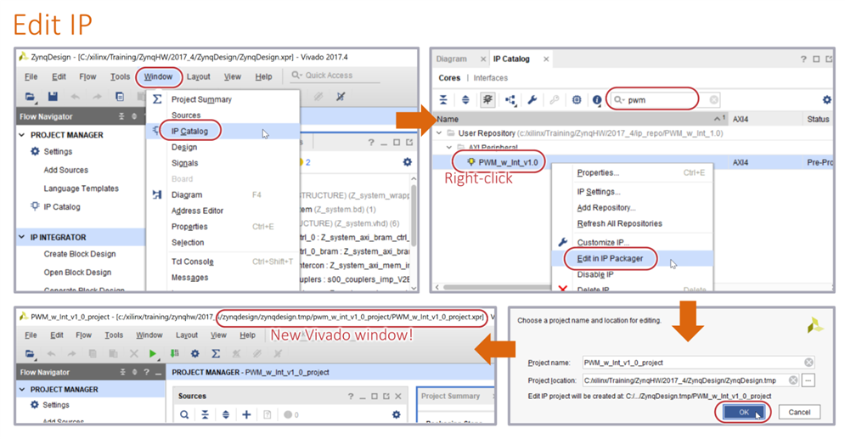Pick Address Editor in the Window dropdown
845x439 pixels.
point(197,211)
